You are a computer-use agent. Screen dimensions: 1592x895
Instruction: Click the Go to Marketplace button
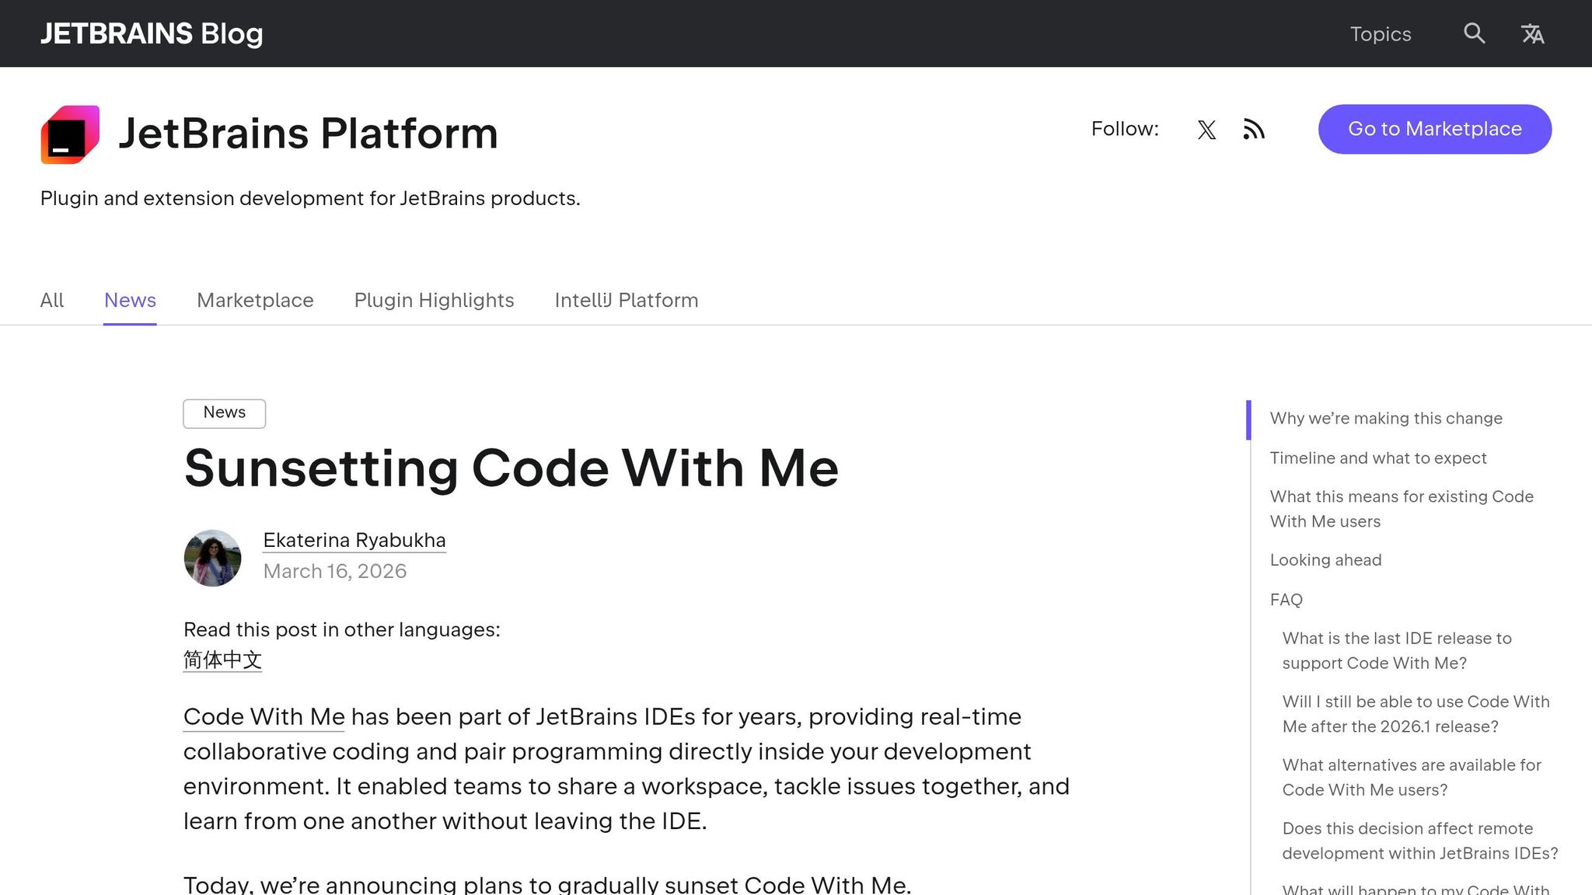tap(1434, 129)
